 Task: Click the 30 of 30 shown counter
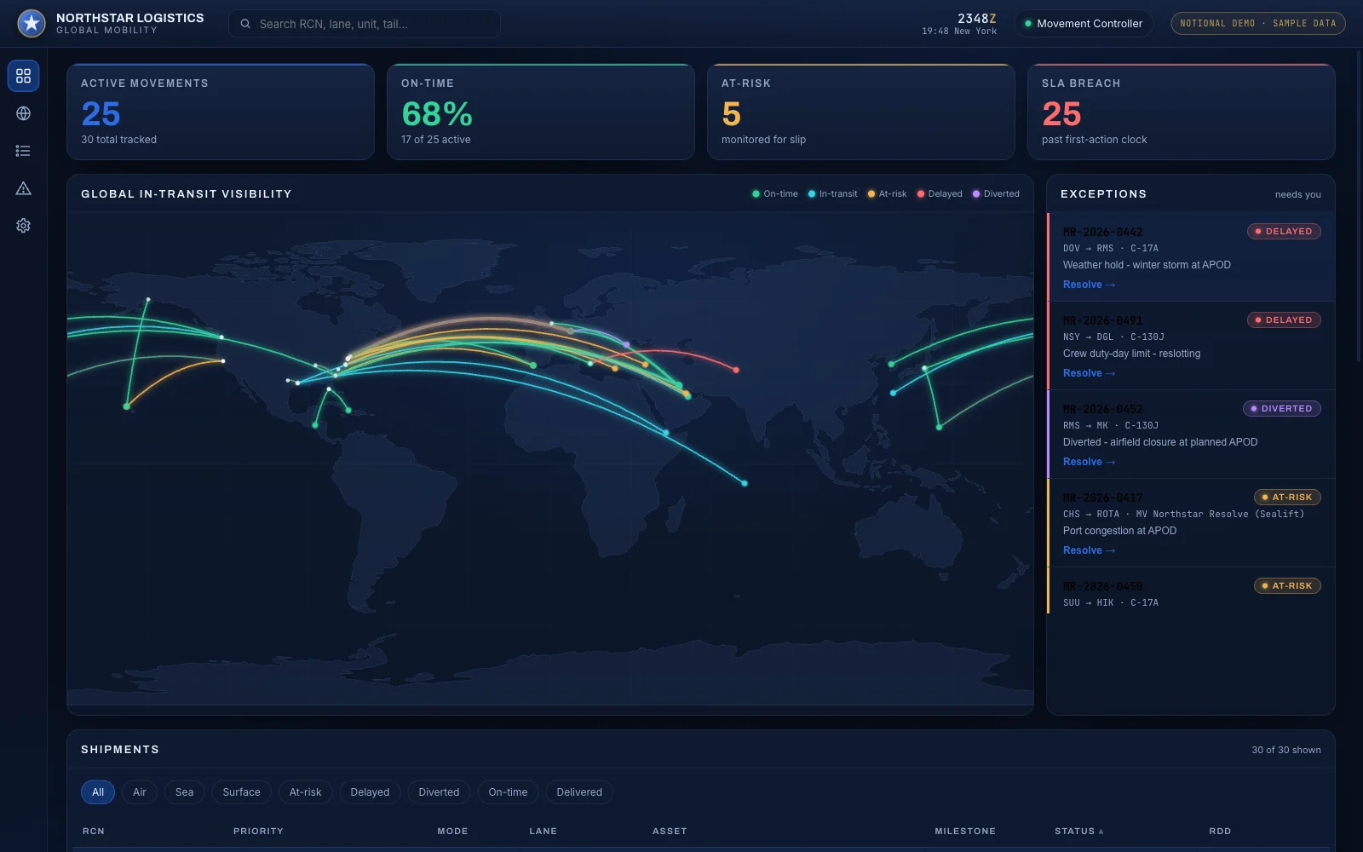point(1285,751)
